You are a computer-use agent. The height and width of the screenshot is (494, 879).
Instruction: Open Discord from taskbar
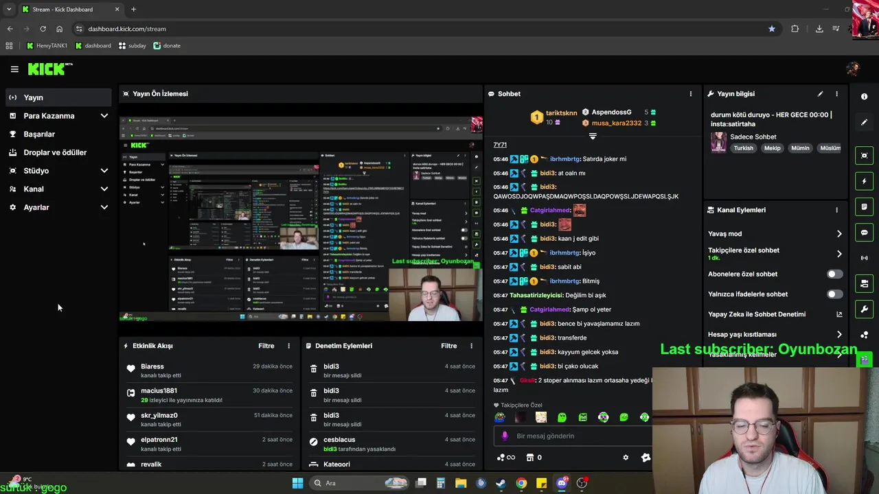[562, 483]
